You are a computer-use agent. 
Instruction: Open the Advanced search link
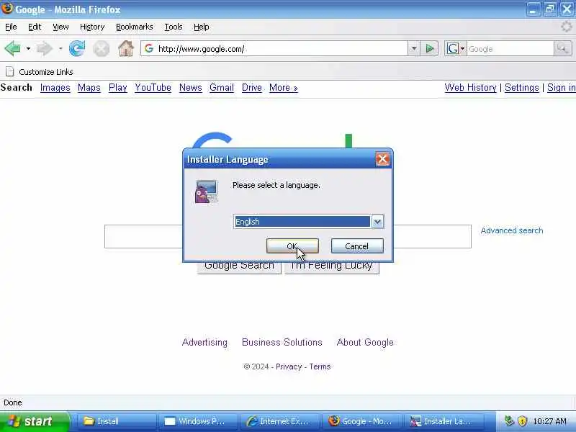pyautogui.click(x=512, y=230)
